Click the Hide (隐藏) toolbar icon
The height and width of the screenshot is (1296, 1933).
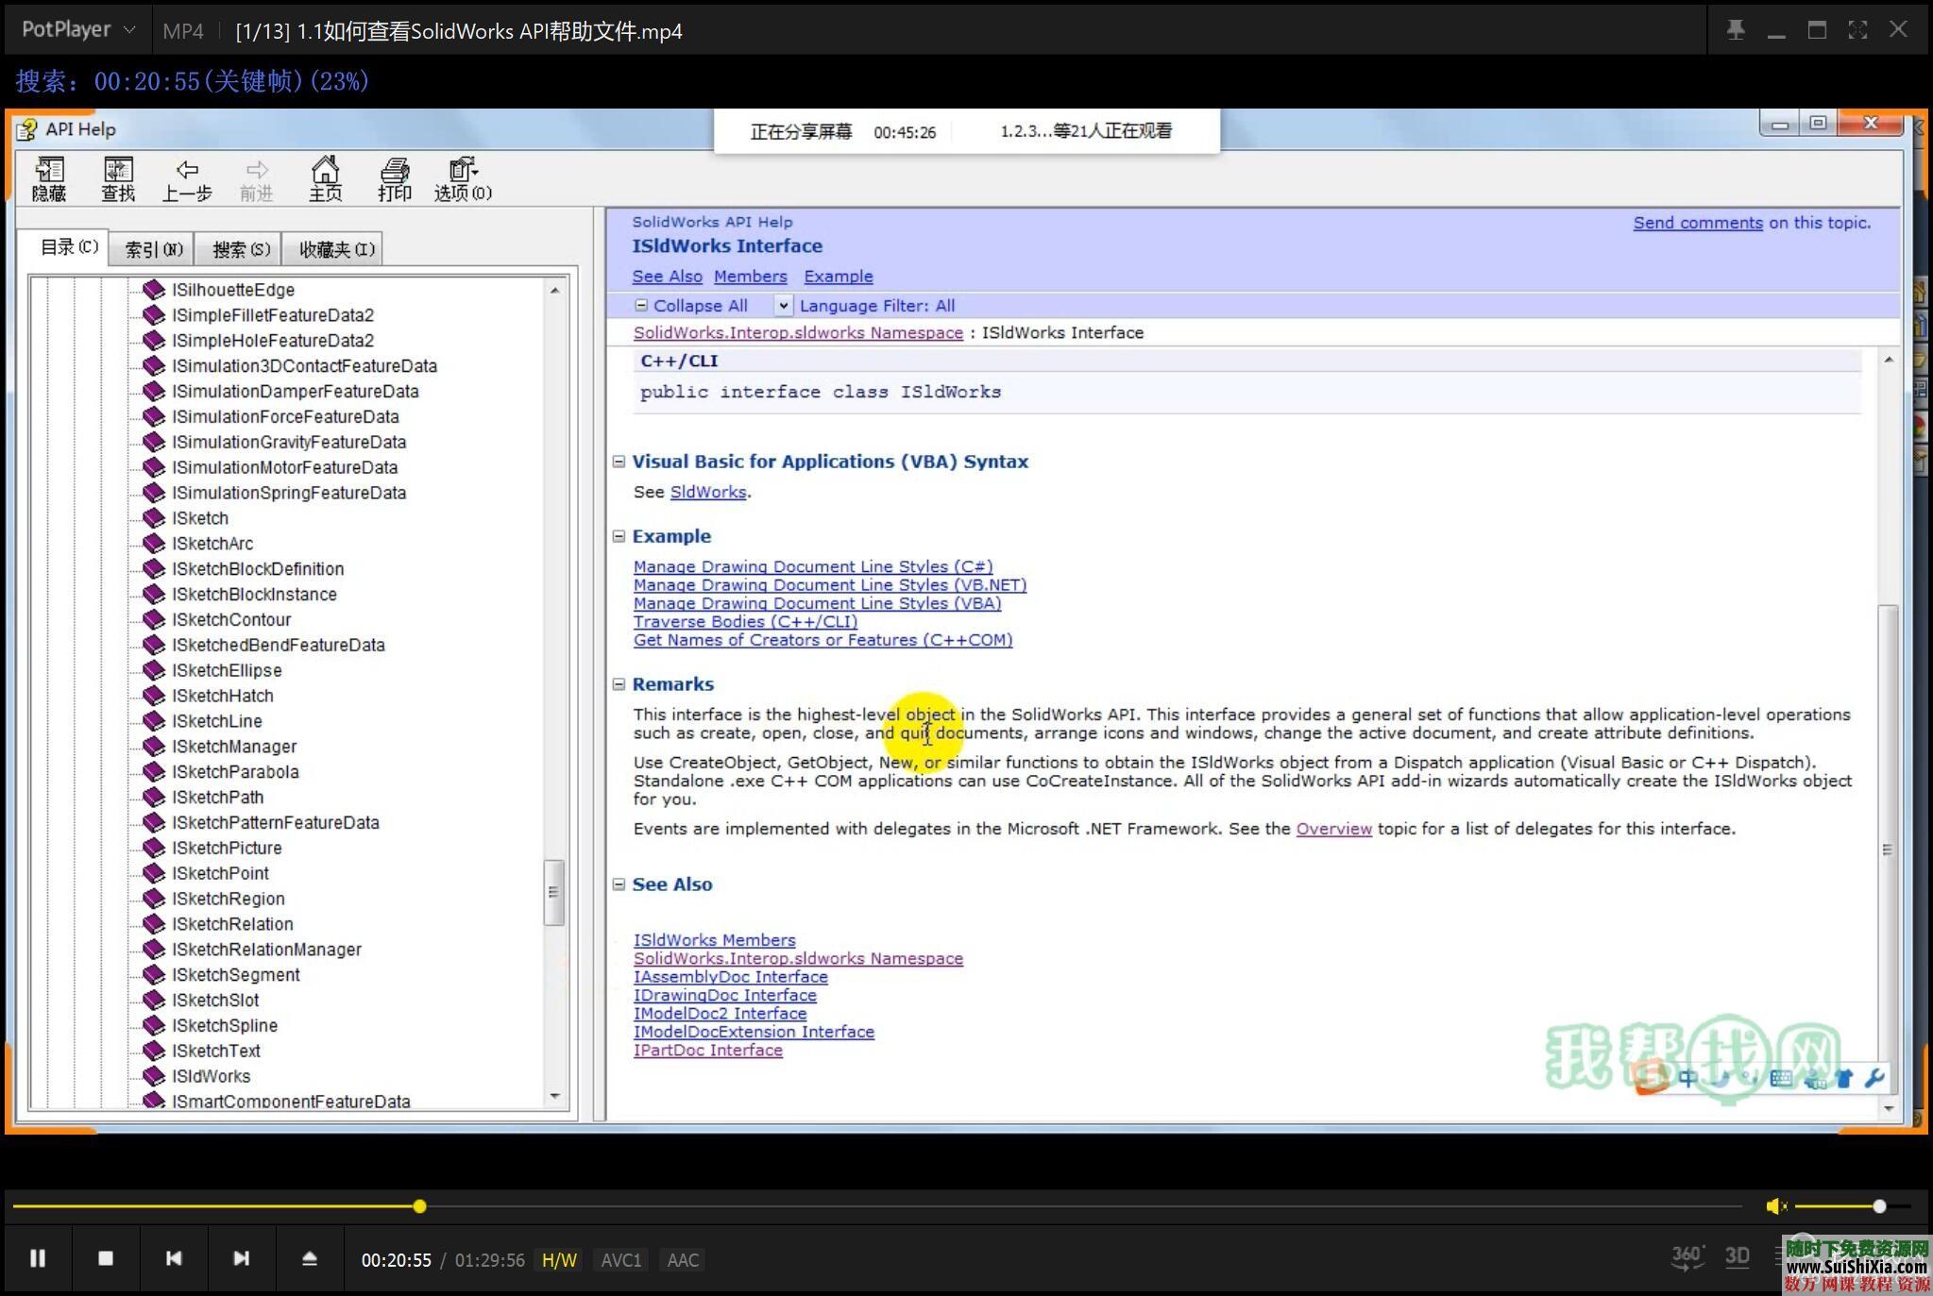pos(49,178)
